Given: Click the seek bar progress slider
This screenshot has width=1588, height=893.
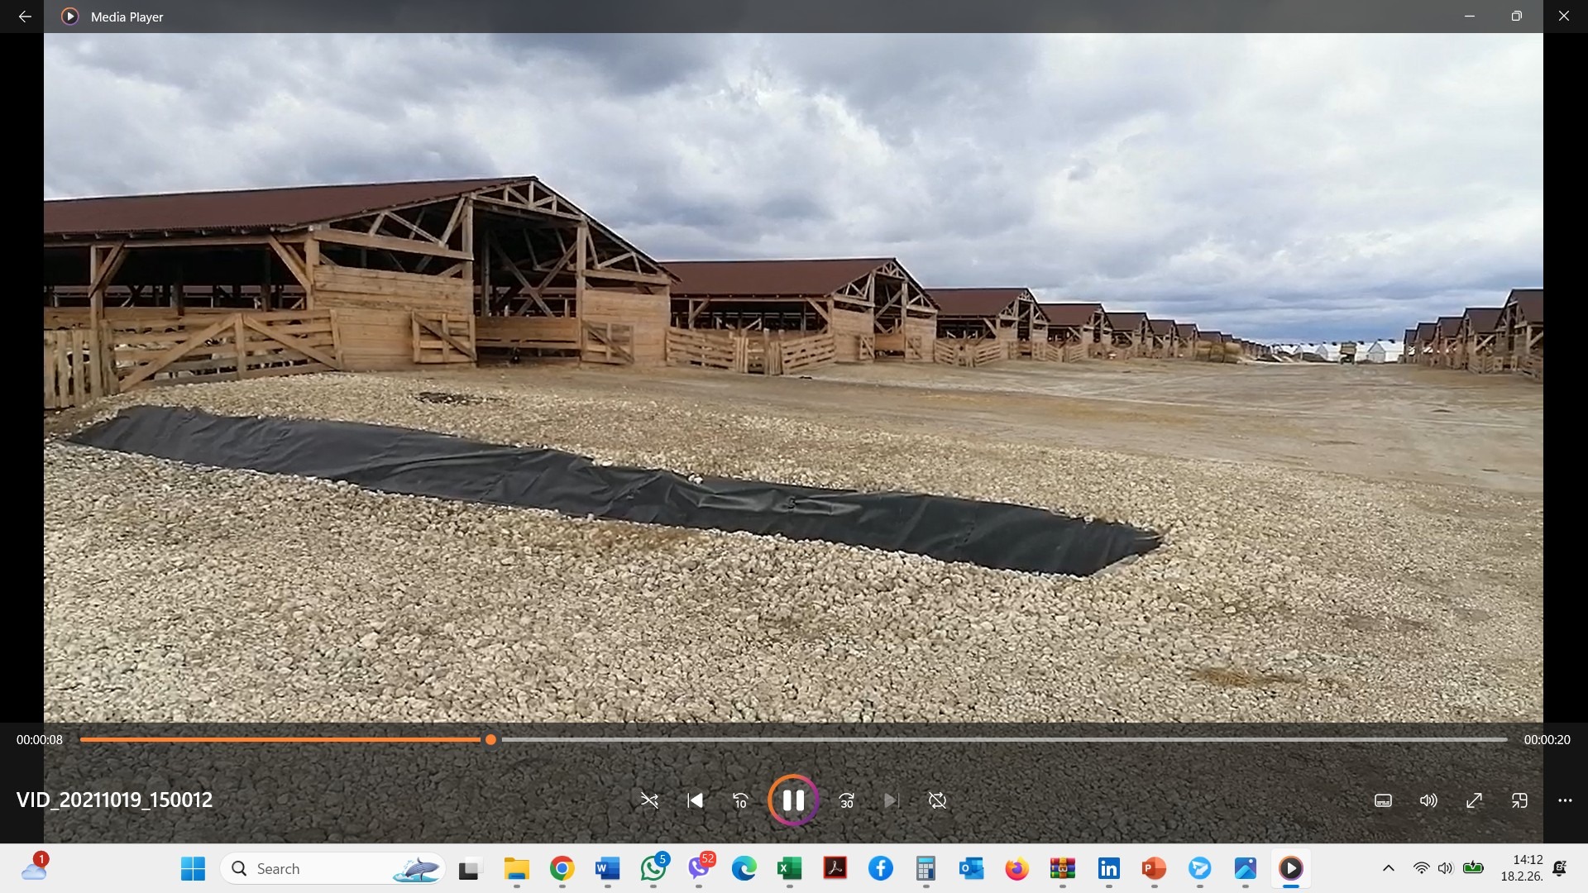Looking at the screenshot, I should [490, 740].
